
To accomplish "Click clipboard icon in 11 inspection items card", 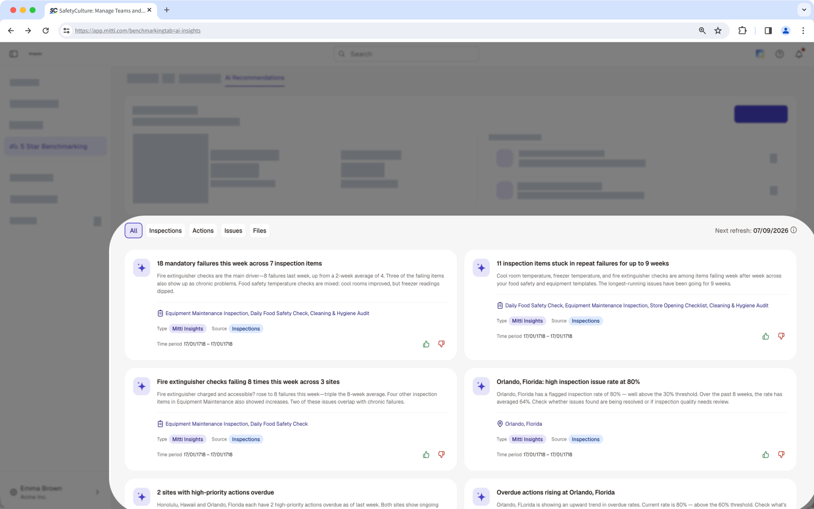I will pyautogui.click(x=500, y=306).
